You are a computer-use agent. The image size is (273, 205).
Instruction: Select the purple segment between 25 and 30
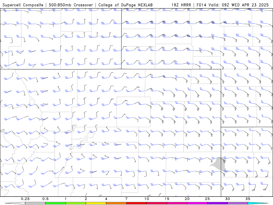coord(217,203)
